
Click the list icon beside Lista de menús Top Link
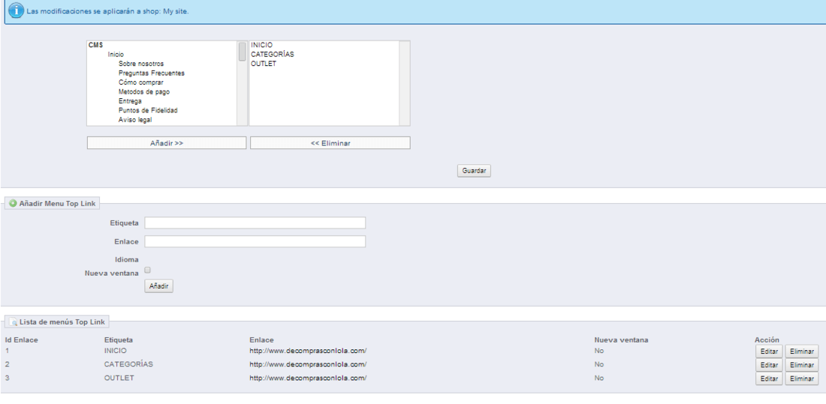(x=14, y=322)
